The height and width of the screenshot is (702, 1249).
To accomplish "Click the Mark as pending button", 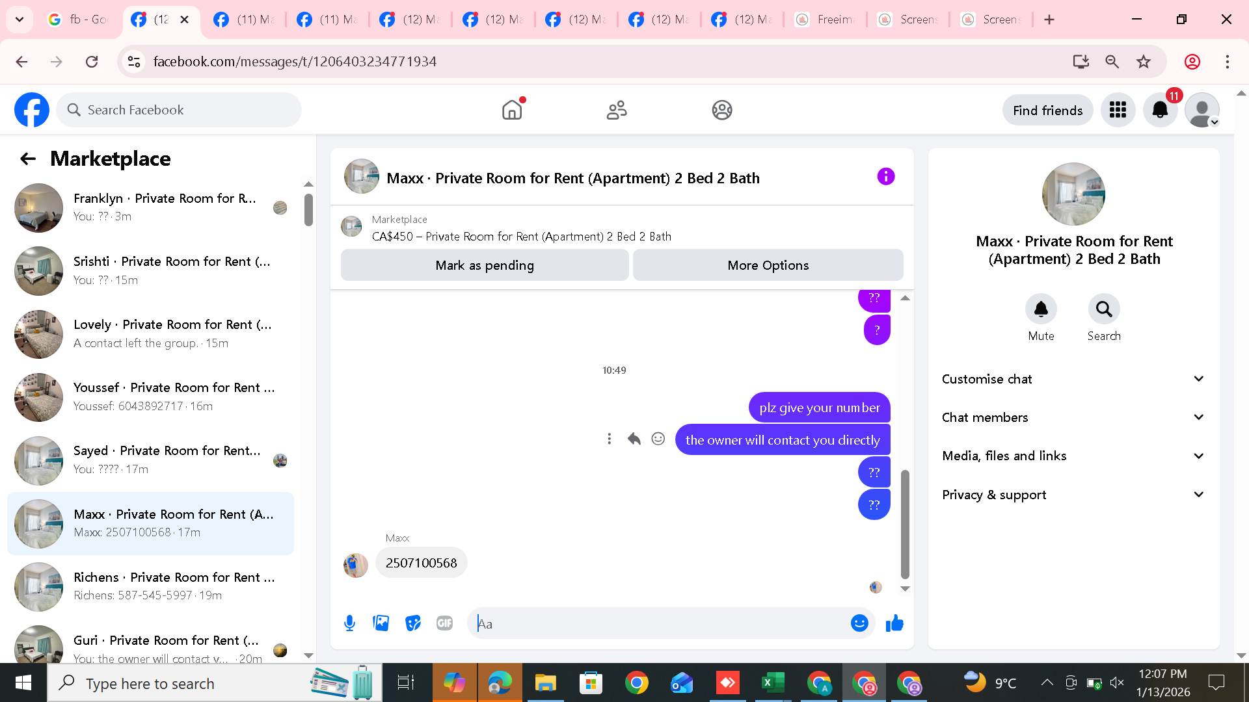I will 485,265.
